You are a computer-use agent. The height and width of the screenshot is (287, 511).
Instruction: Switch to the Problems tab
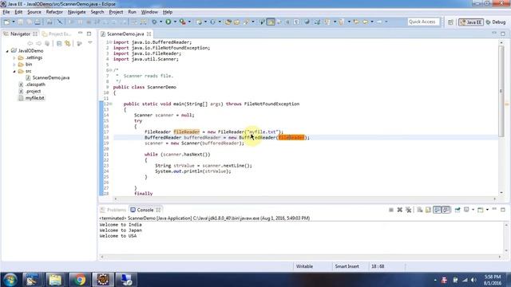coord(113,210)
